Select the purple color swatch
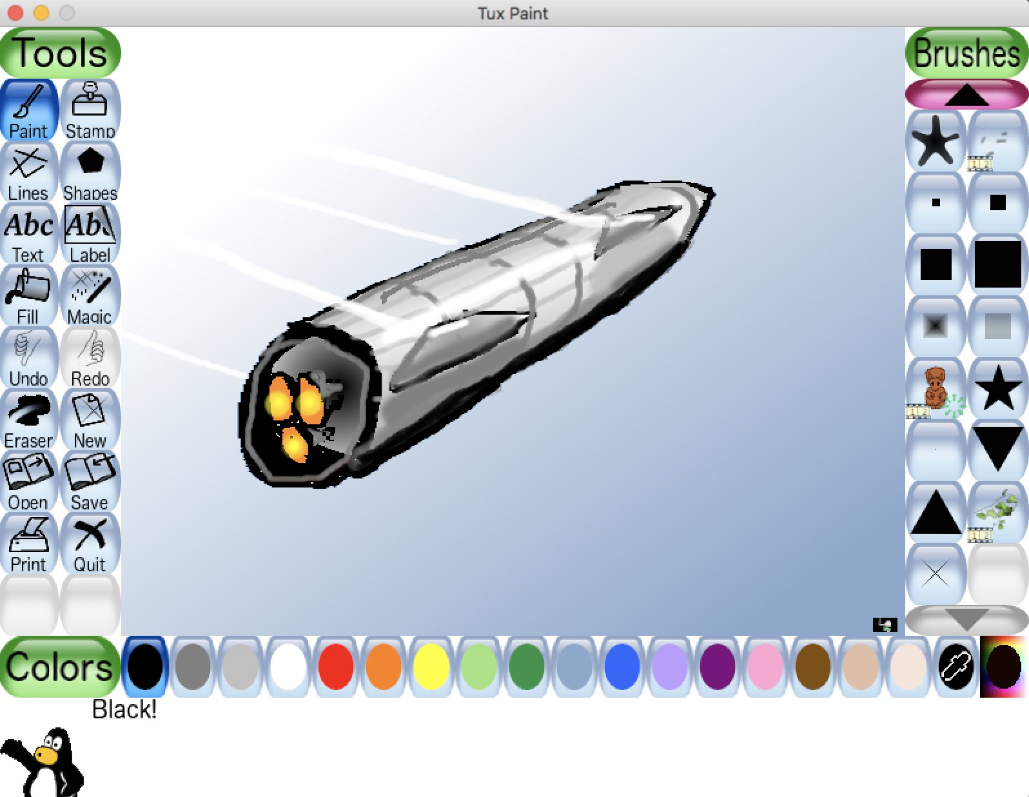The width and height of the screenshot is (1029, 797). pos(718,666)
